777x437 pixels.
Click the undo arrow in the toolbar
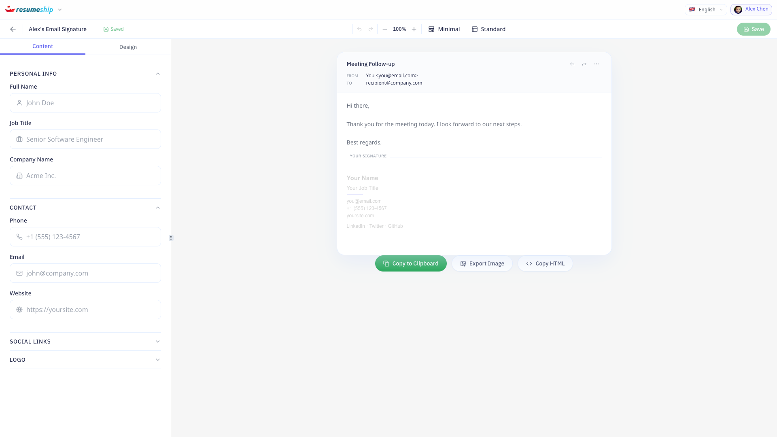pyautogui.click(x=360, y=29)
